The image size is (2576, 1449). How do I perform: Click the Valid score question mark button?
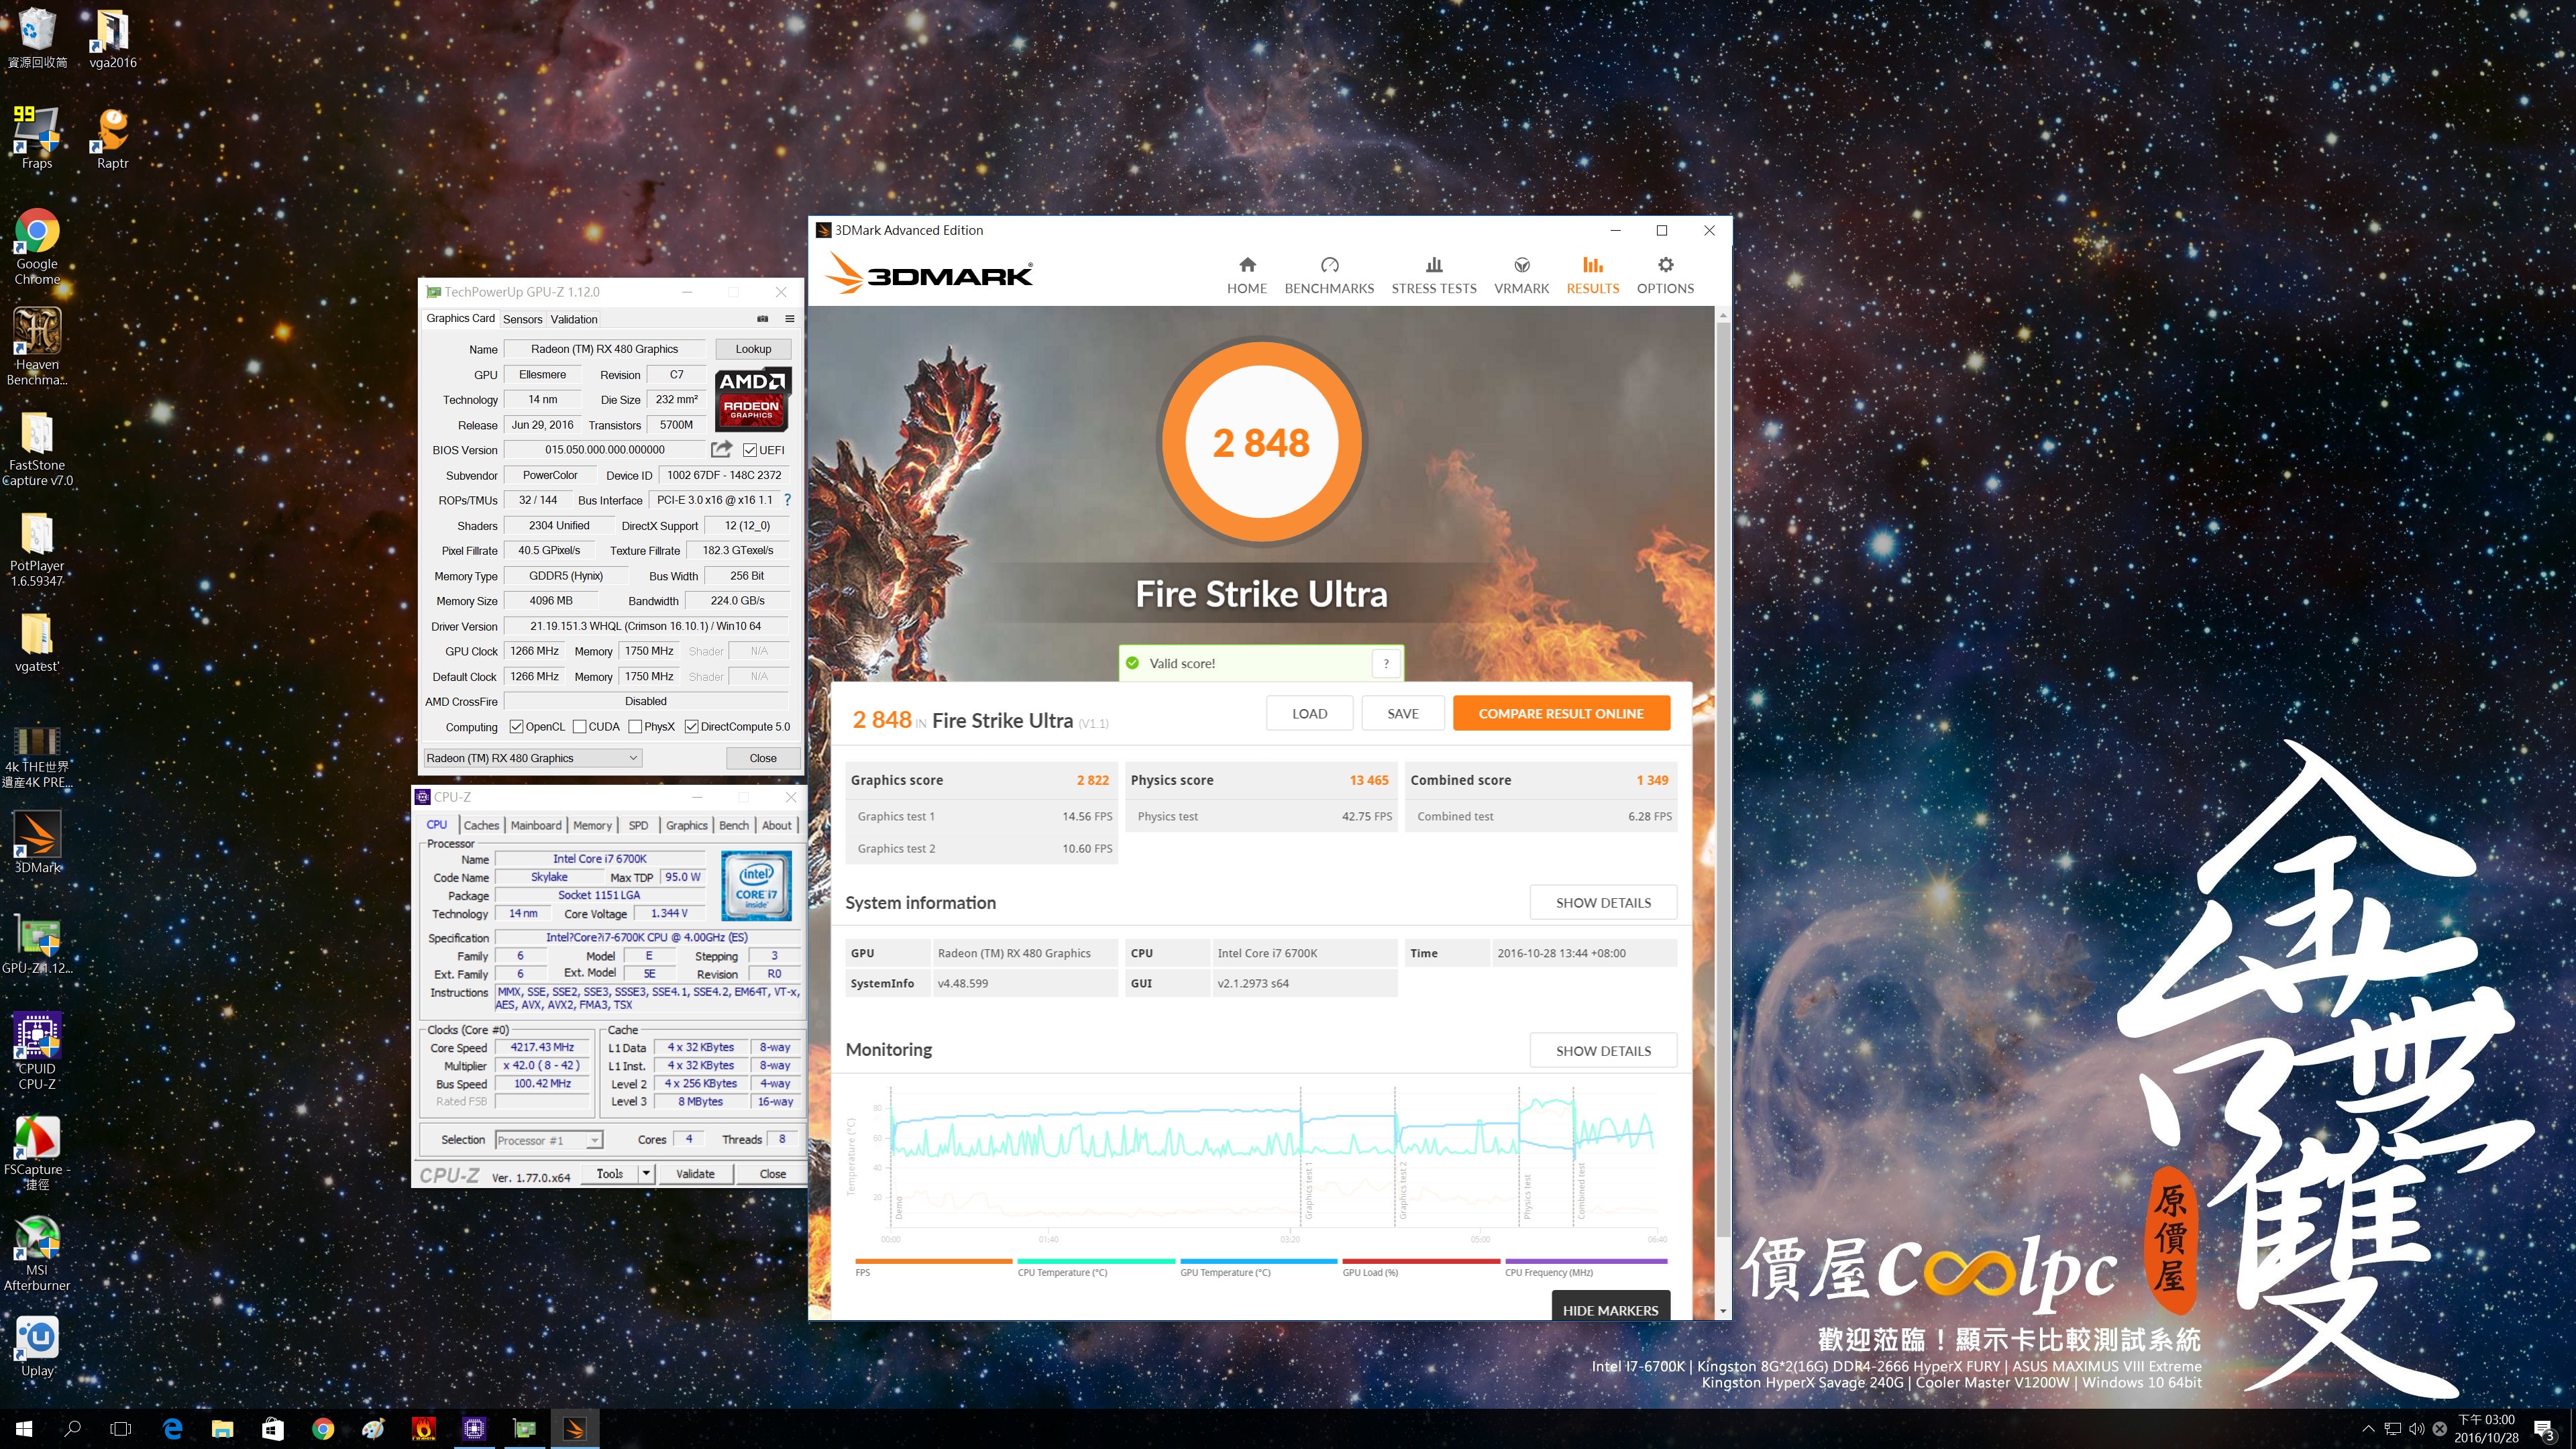1385,663
